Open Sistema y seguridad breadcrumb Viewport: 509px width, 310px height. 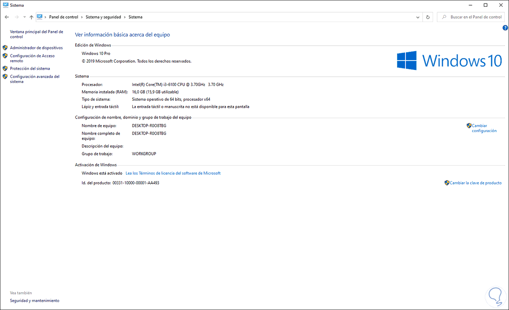[x=103, y=17]
